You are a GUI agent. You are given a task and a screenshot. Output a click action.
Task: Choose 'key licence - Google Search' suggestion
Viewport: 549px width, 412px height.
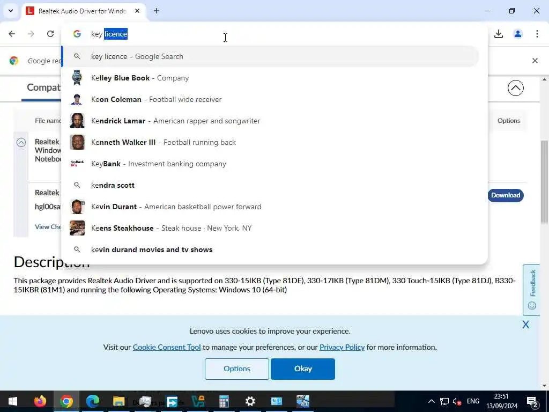point(271,56)
